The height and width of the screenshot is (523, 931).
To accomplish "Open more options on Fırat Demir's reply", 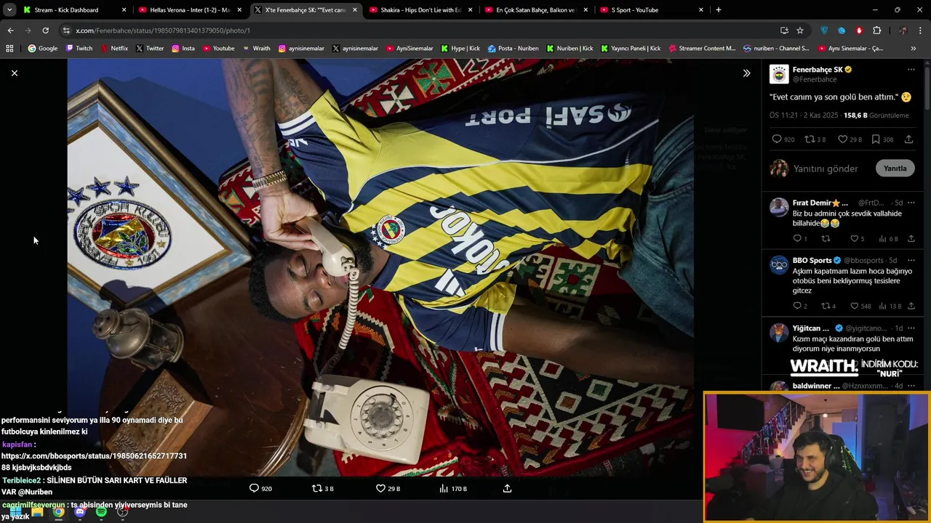I will tap(911, 203).
